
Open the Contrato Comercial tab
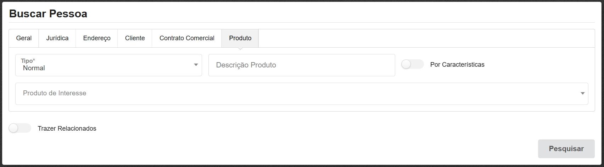tap(187, 38)
